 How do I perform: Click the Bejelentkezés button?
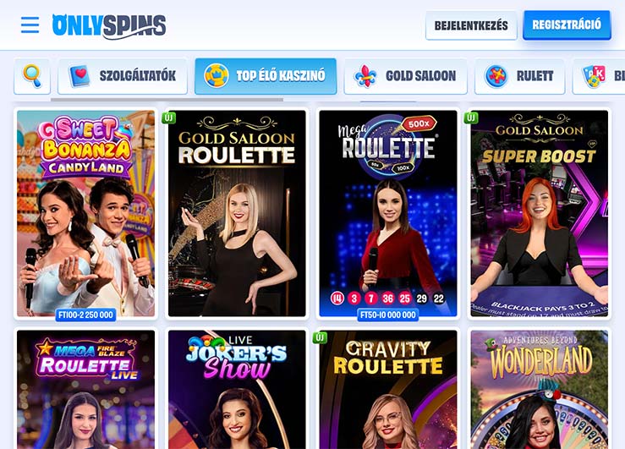coord(471,25)
